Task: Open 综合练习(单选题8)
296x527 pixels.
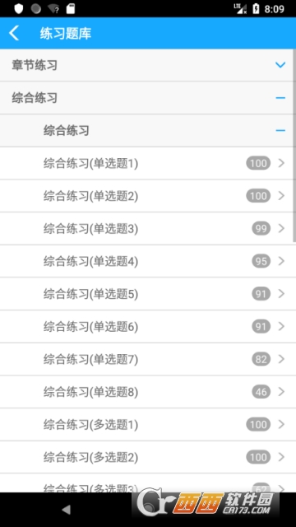Action: tap(148, 392)
